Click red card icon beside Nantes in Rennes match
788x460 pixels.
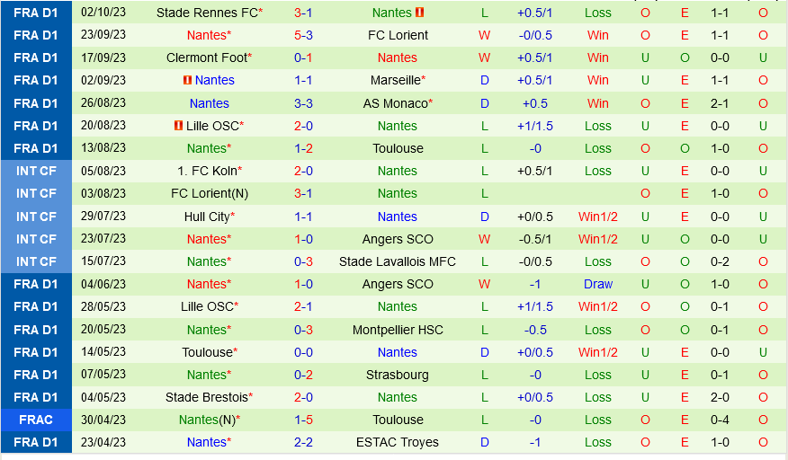[x=419, y=13]
